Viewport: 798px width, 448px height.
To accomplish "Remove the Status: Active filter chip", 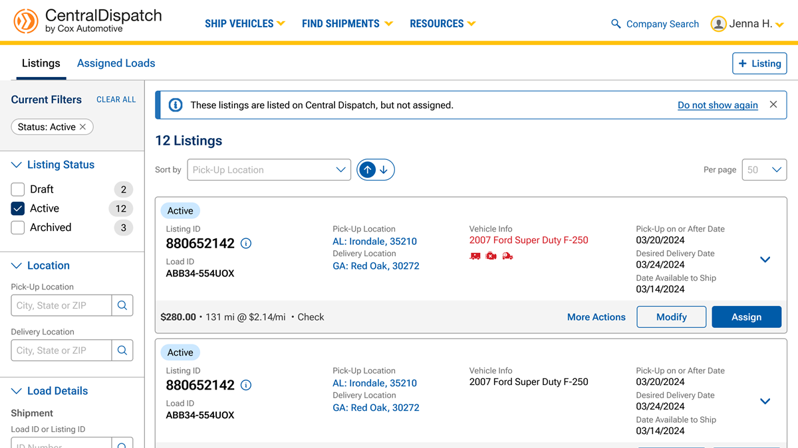I will tap(83, 127).
